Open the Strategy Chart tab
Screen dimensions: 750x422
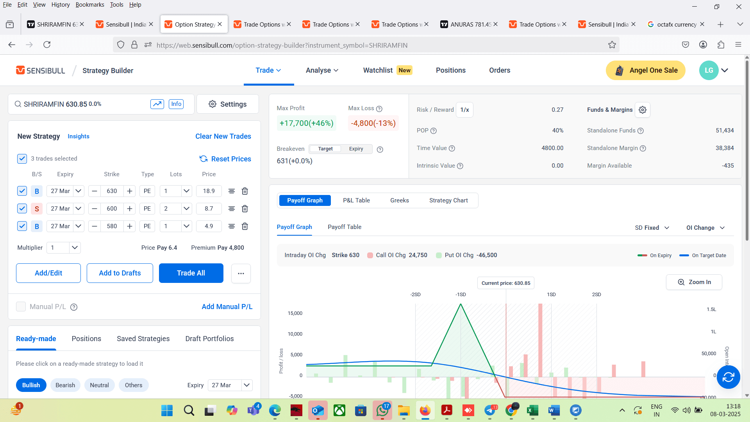tap(448, 200)
